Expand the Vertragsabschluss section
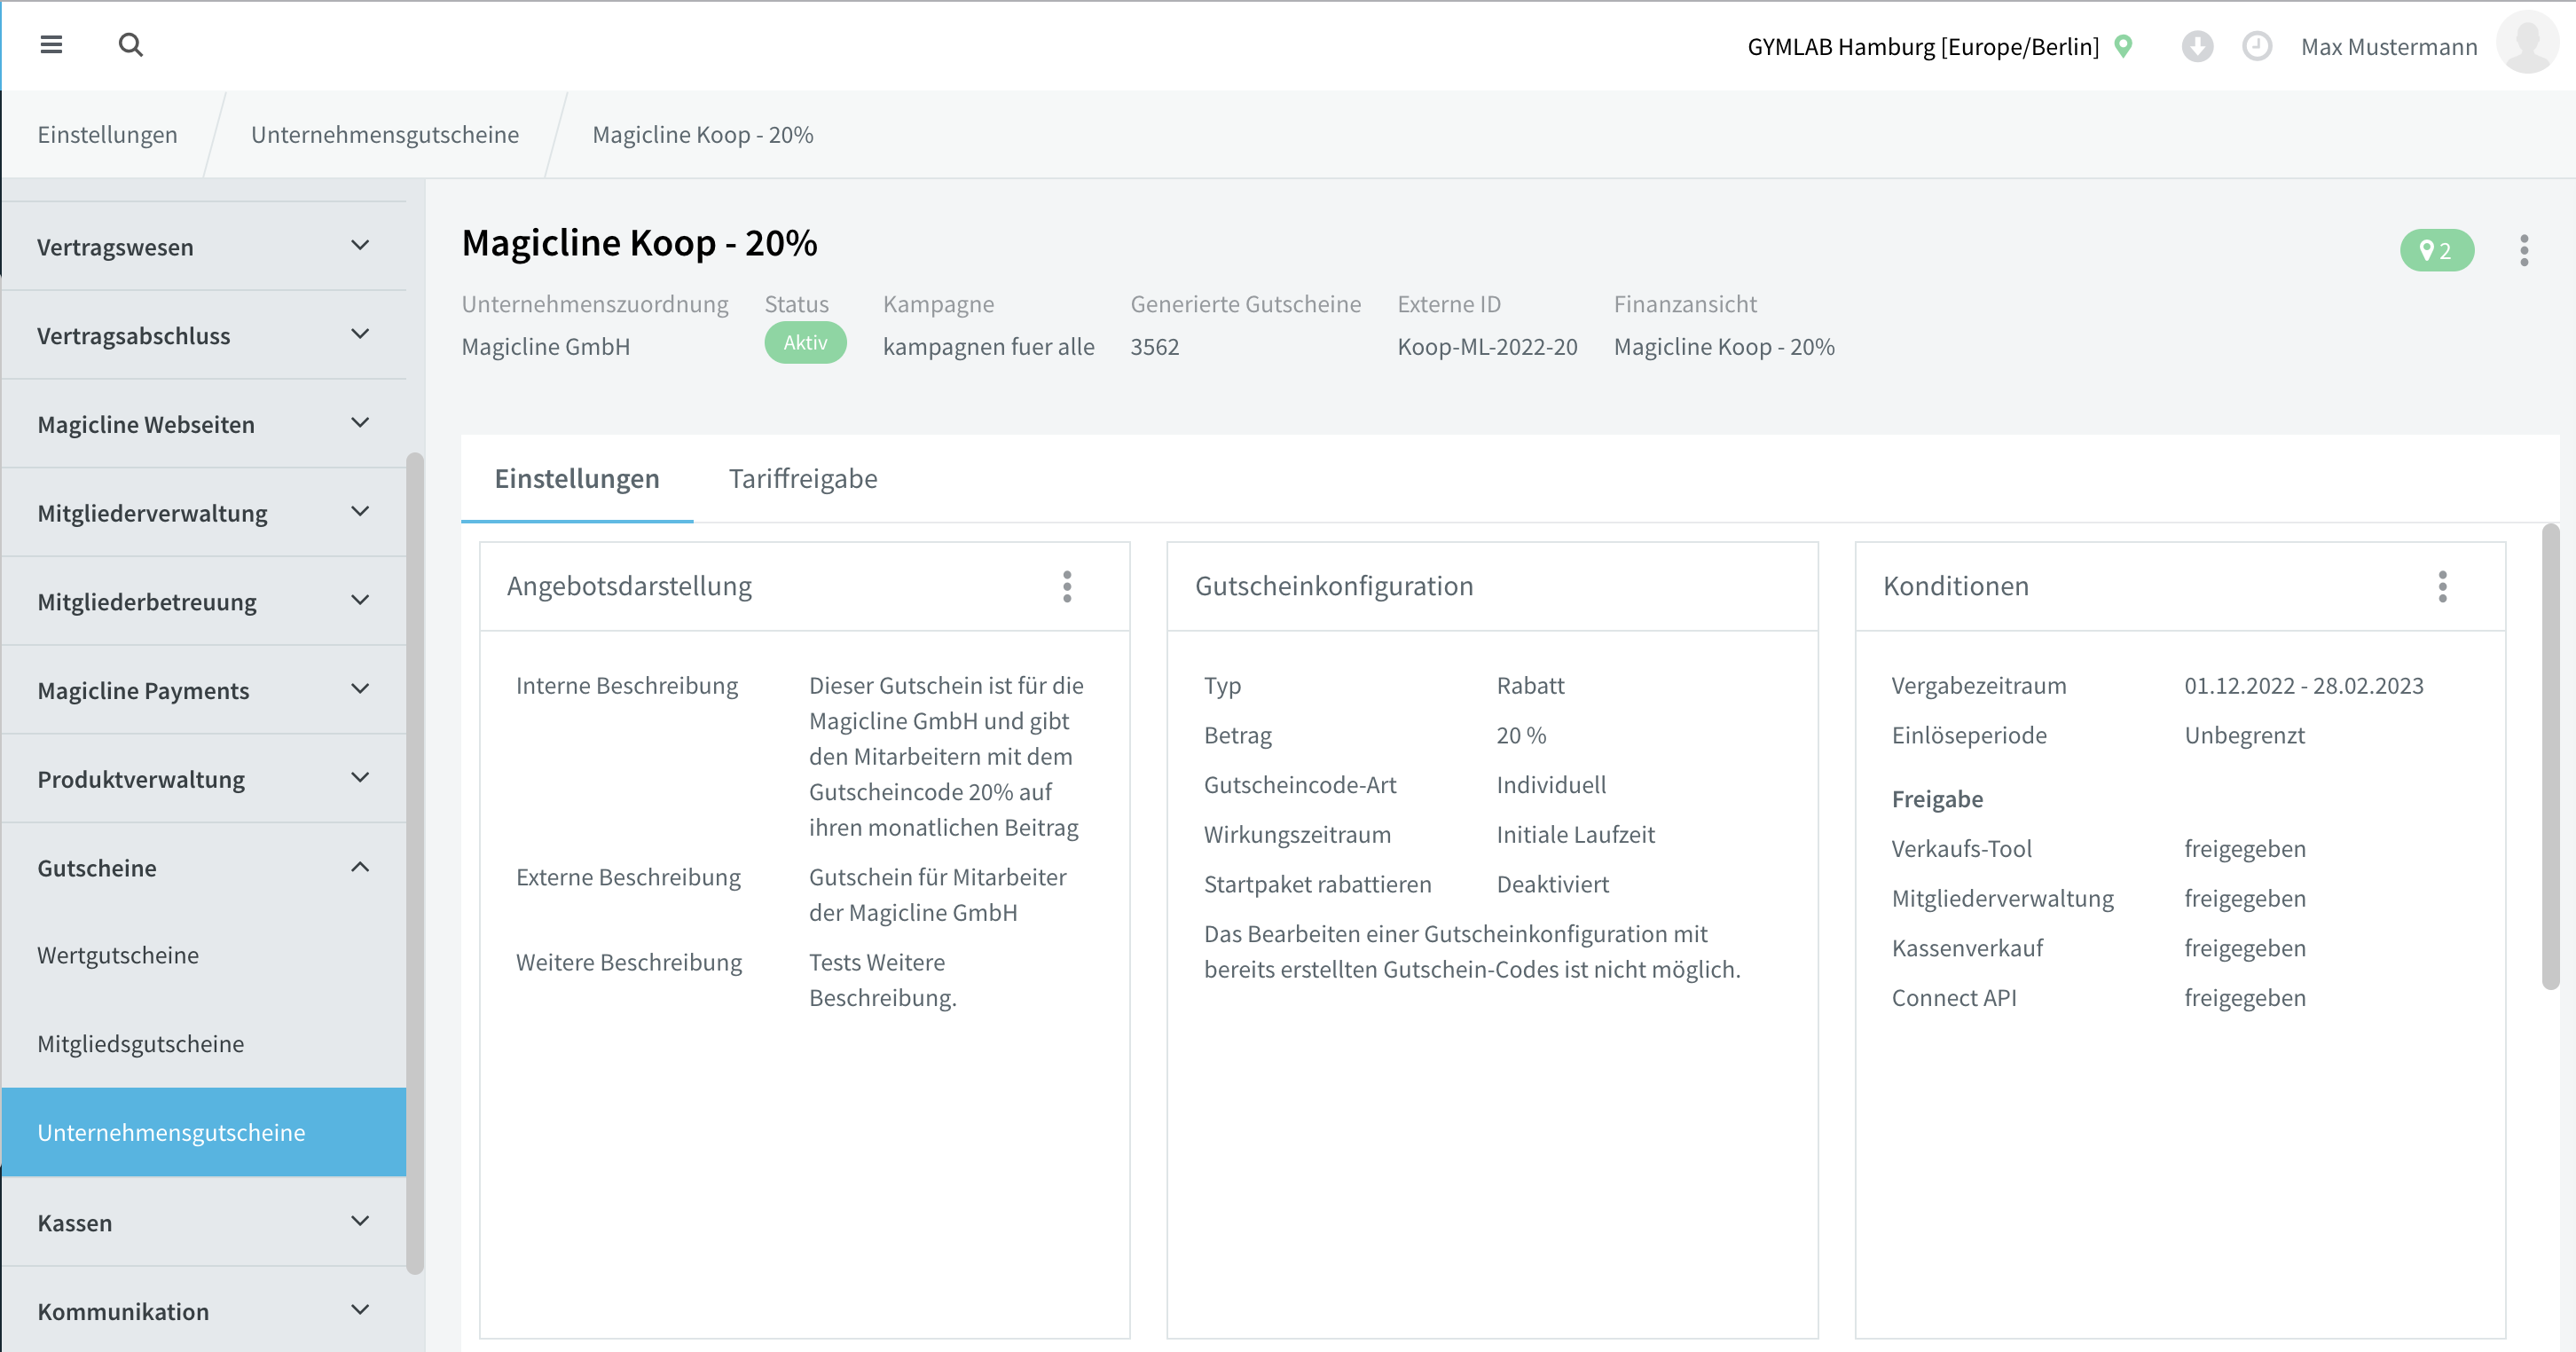This screenshot has width=2576, height=1352. click(204, 335)
